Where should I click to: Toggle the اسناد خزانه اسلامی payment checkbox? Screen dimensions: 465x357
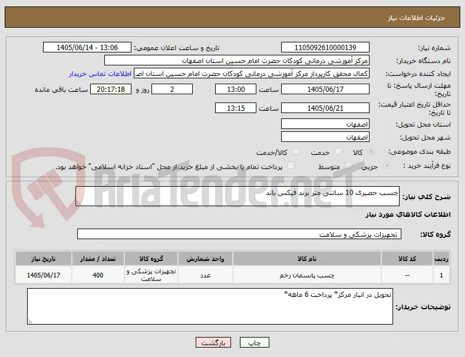[x=291, y=166]
